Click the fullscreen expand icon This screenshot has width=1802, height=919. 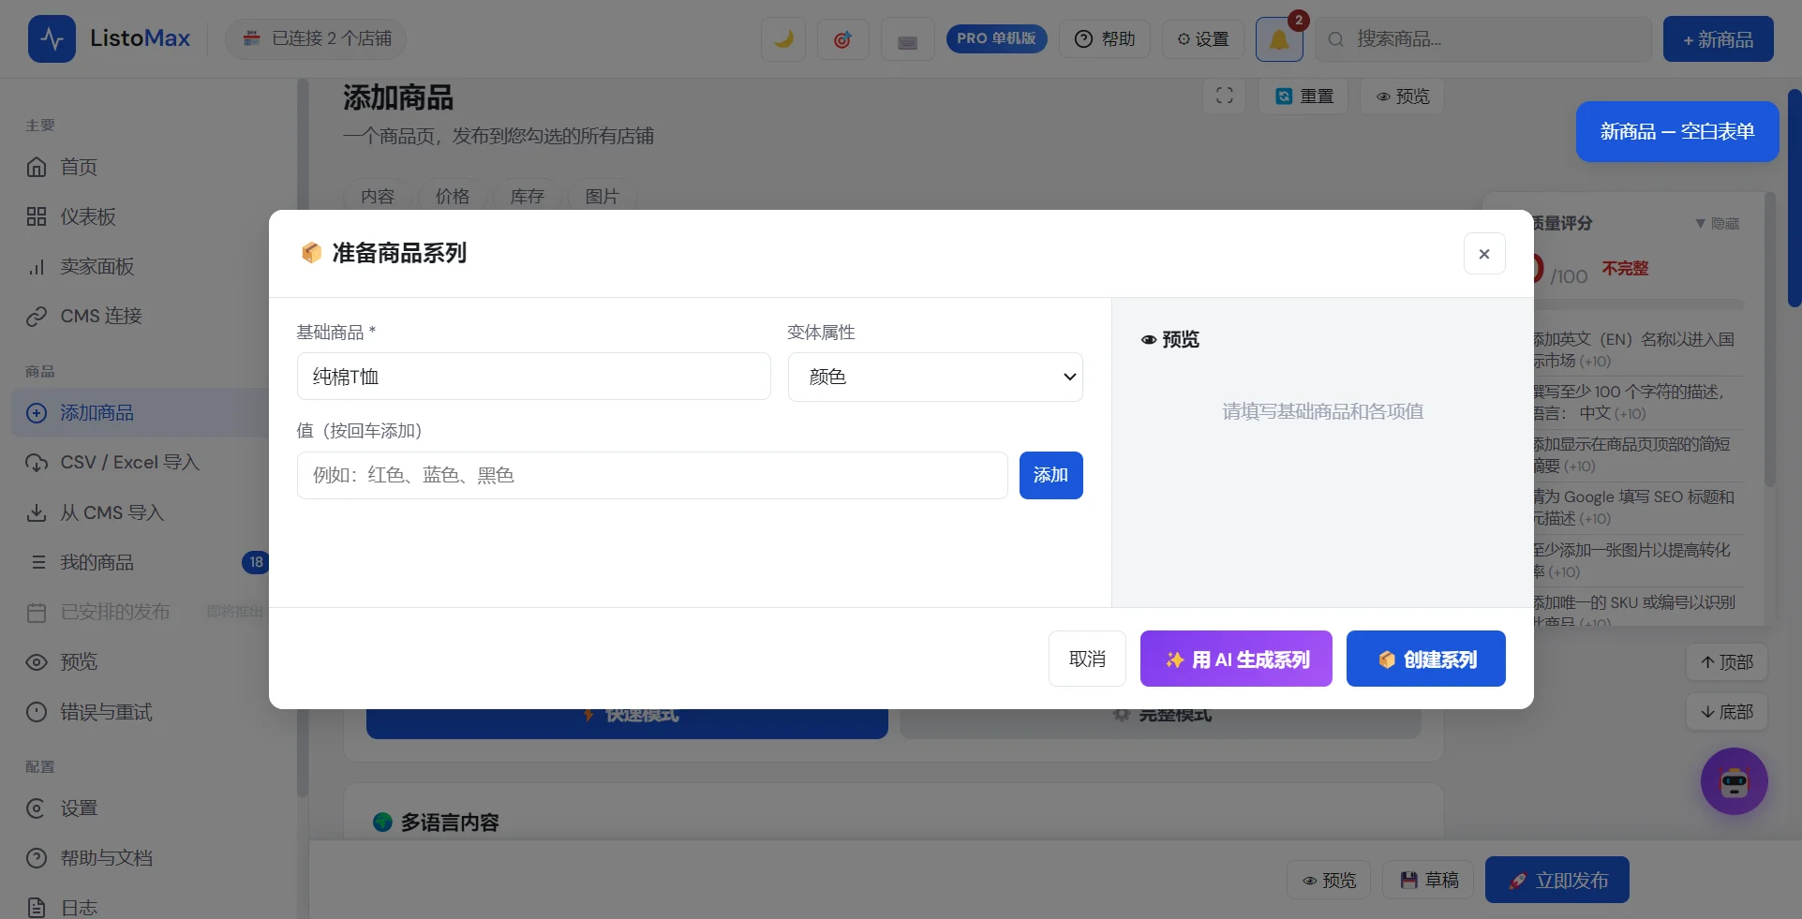[1224, 96]
